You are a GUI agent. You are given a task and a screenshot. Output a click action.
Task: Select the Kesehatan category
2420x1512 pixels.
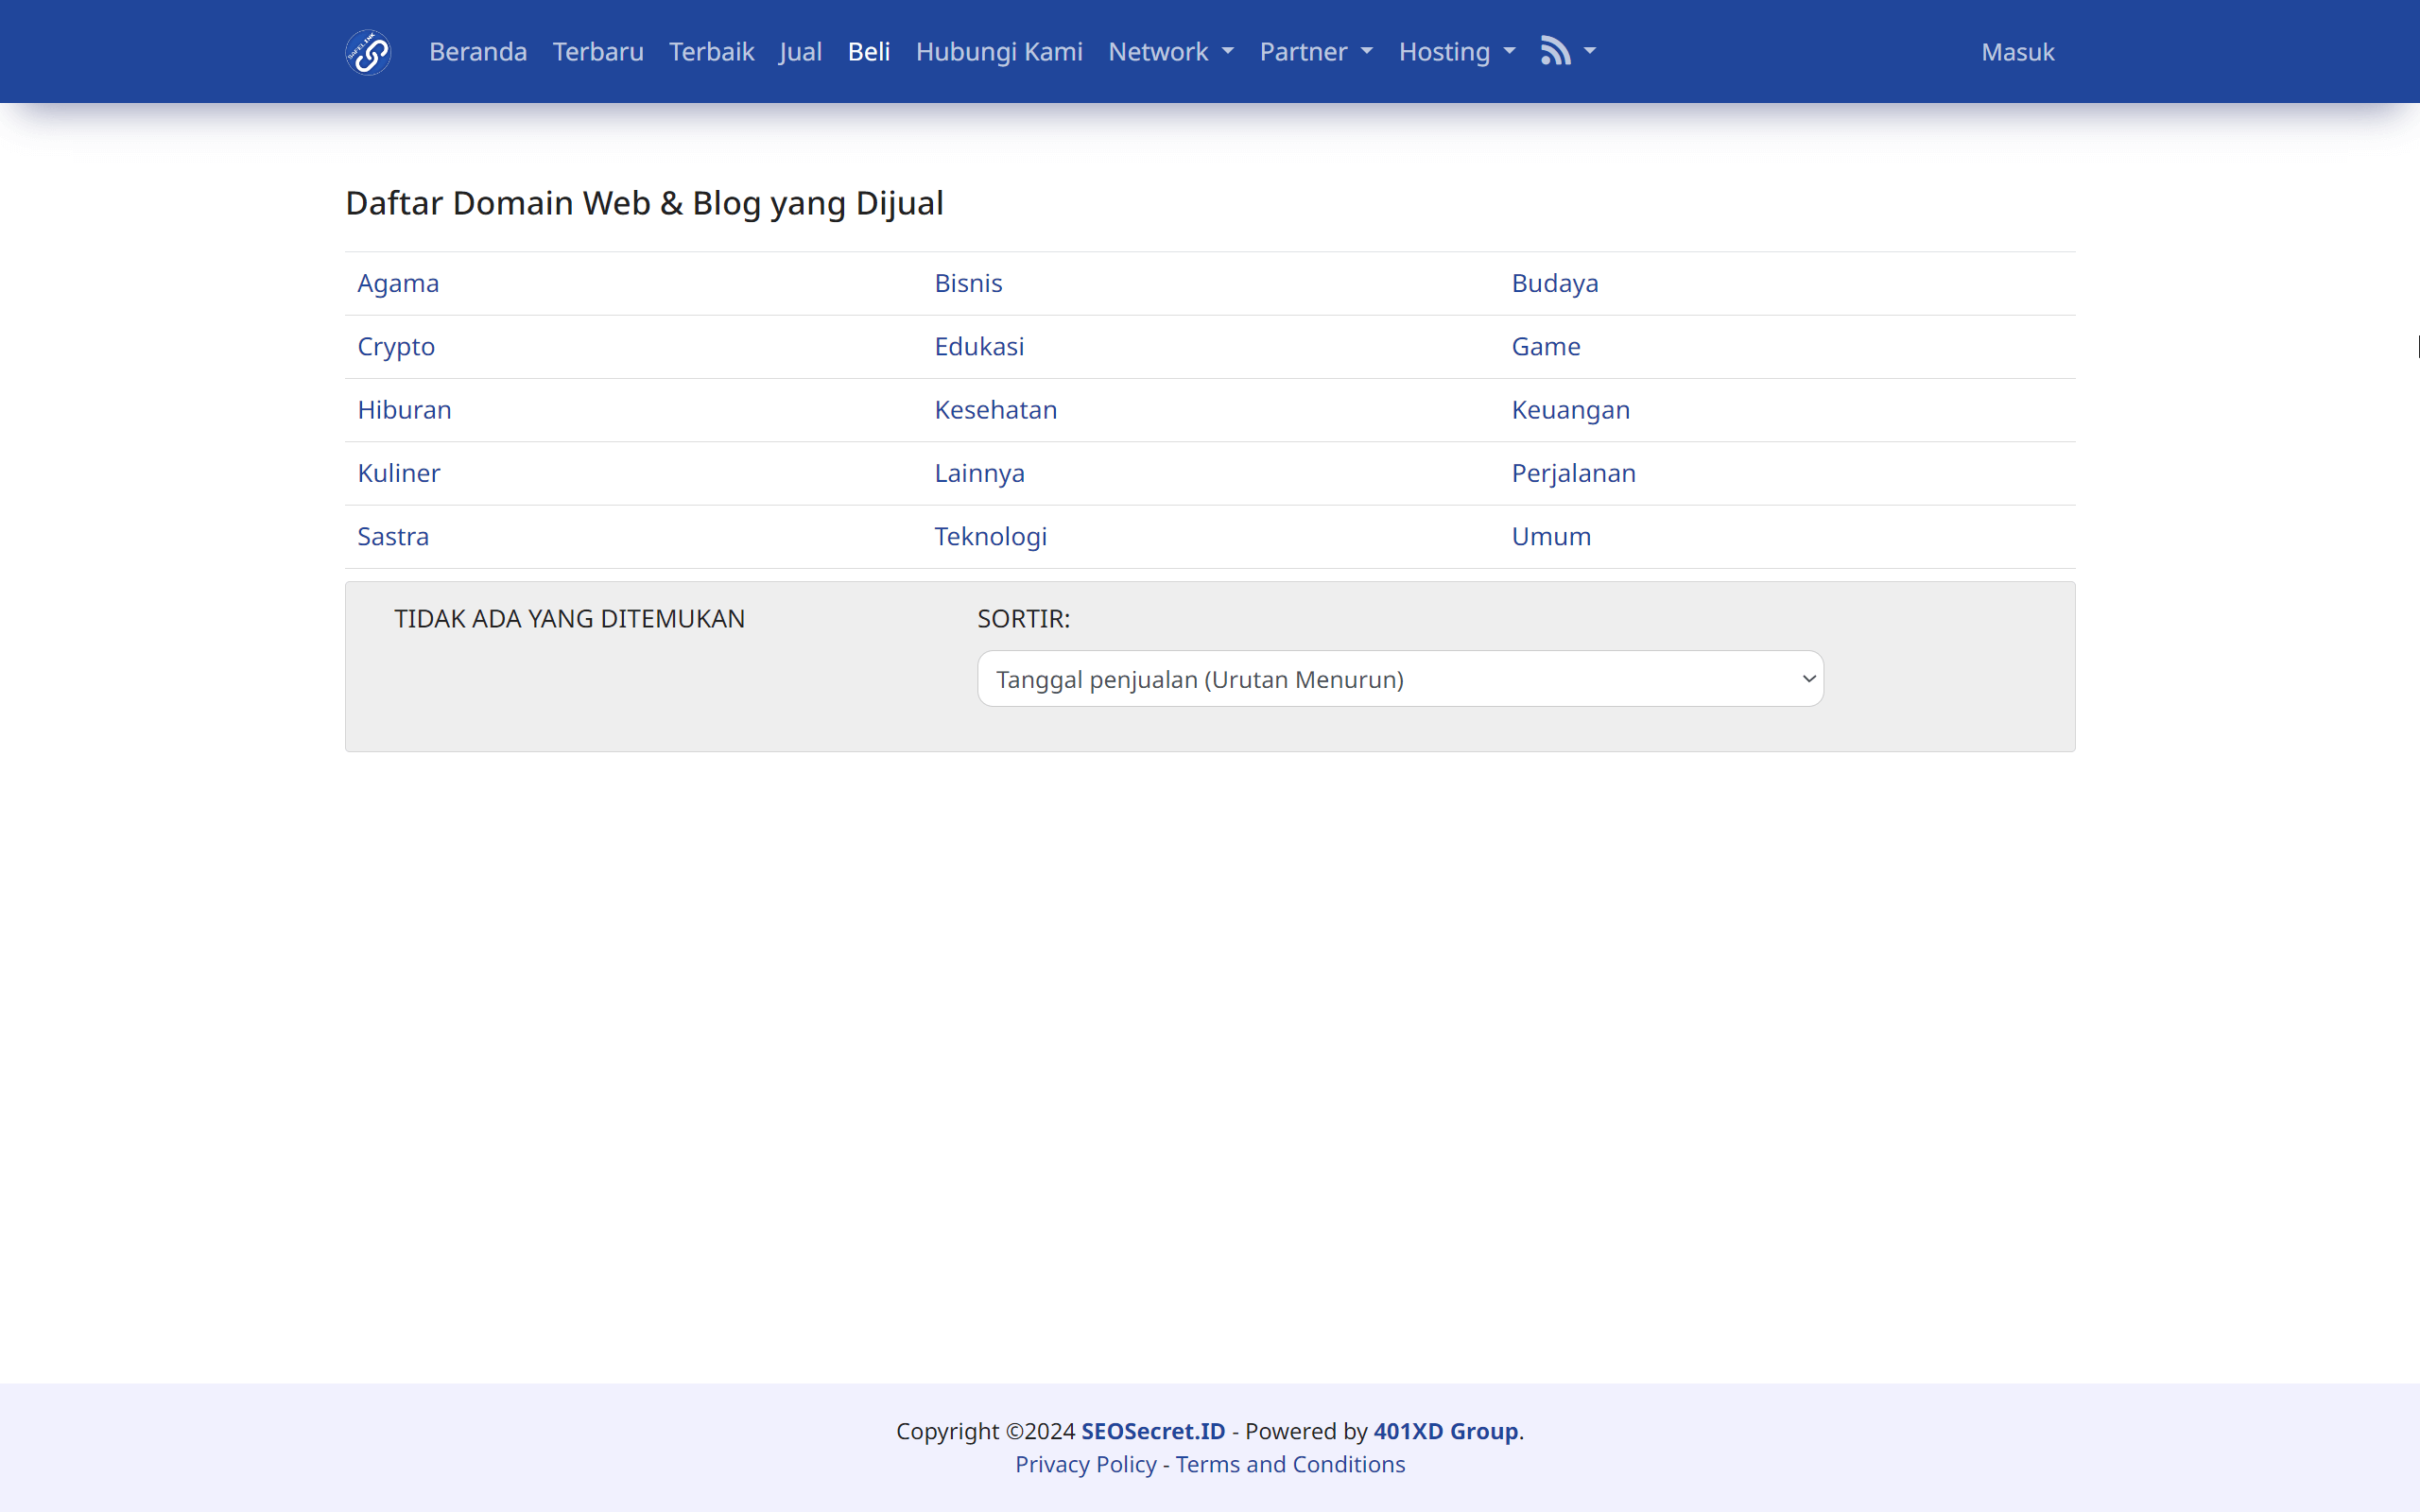click(x=995, y=409)
